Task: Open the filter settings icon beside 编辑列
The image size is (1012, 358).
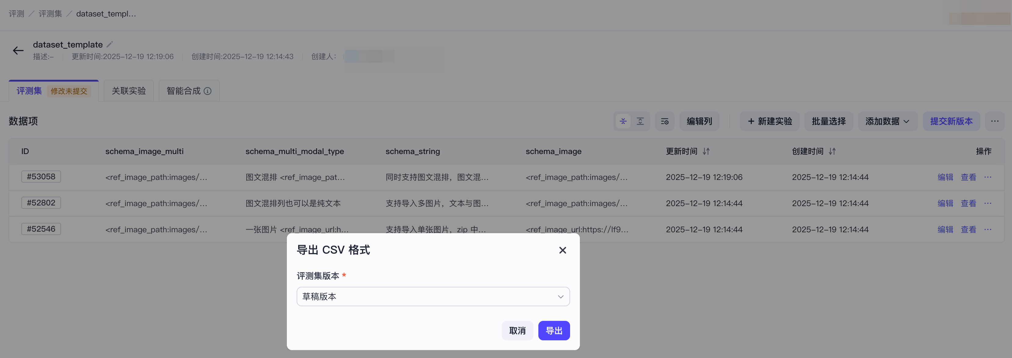Action: coord(665,121)
